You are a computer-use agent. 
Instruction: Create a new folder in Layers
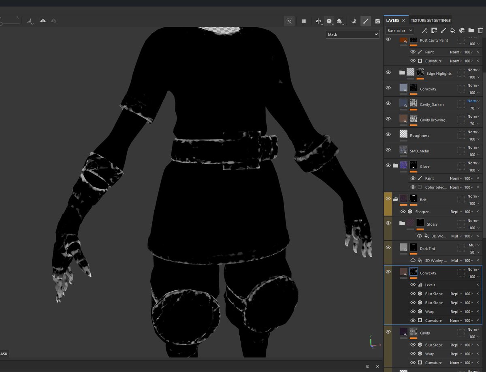pos(471,30)
